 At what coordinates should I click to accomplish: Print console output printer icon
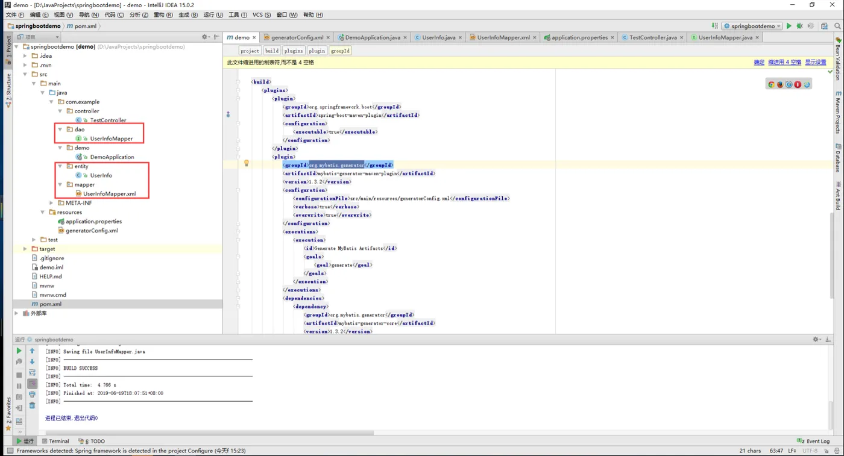tap(32, 395)
